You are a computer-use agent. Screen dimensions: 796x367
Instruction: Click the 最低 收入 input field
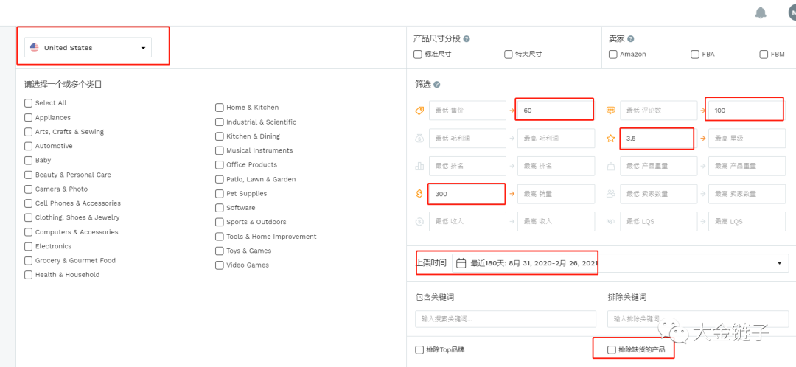pyautogui.click(x=467, y=221)
